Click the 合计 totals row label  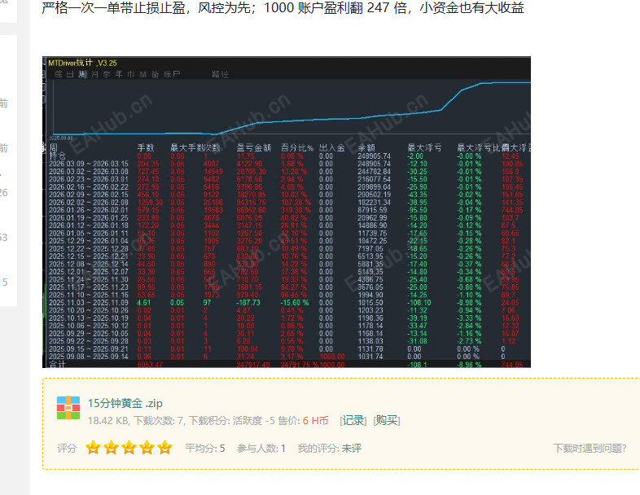[x=57, y=364]
